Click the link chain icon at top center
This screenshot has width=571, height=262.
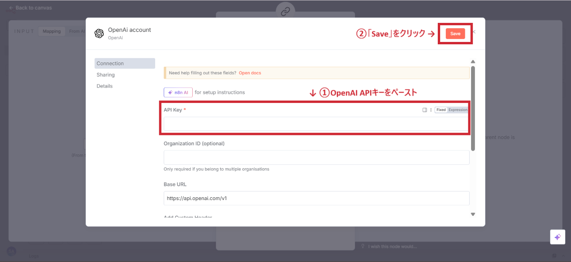tap(285, 11)
